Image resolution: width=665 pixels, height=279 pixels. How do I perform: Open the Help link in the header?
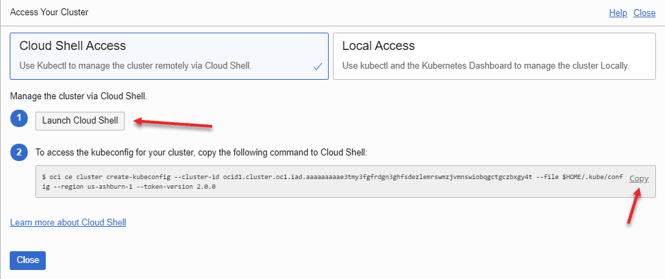tap(618, 12)
